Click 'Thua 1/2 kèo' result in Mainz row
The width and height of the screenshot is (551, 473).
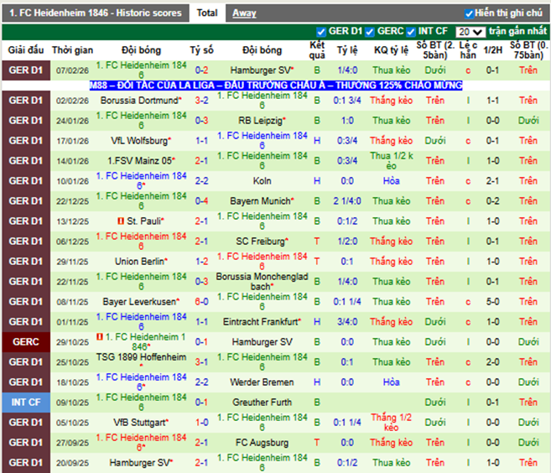coord(391,161)
